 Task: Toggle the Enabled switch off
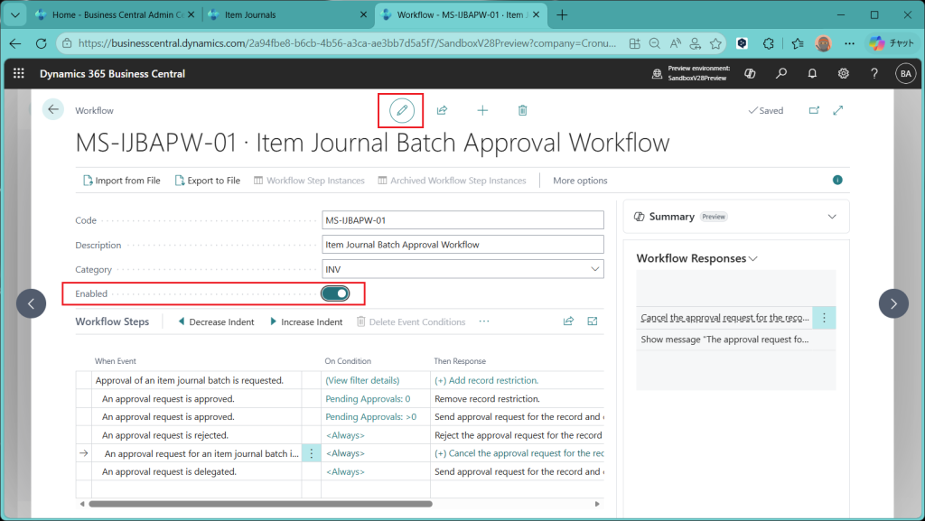[x=334, y=293]
